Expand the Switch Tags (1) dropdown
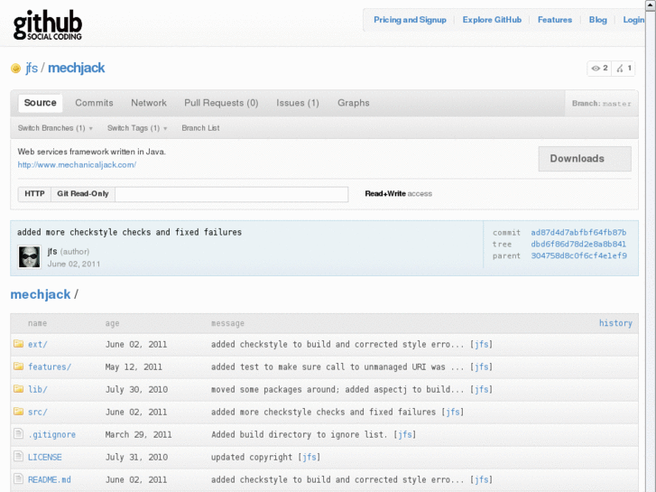Screen dimensions: 656x492 click(137, 128)
